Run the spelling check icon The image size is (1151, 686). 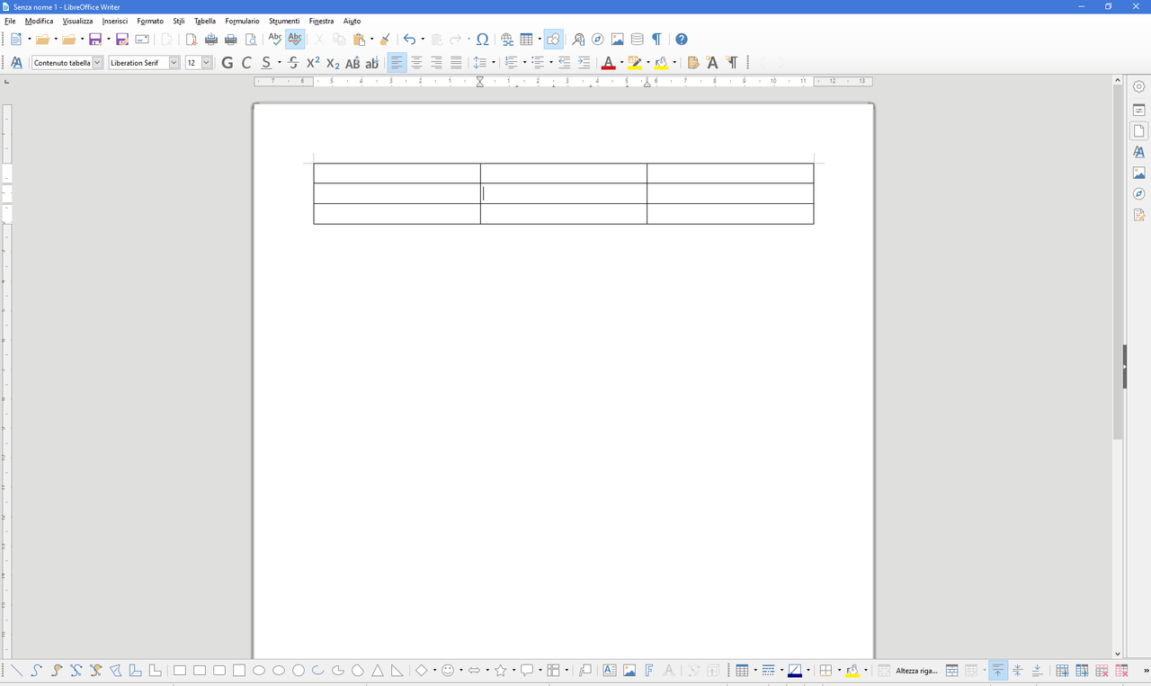click(275, 40)
